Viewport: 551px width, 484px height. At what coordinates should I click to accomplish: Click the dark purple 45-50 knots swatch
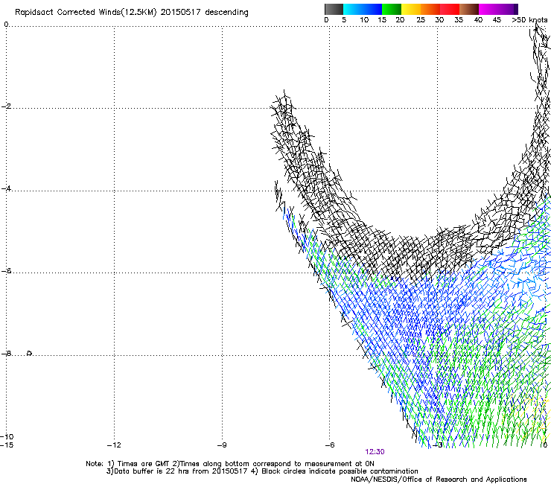508,9
